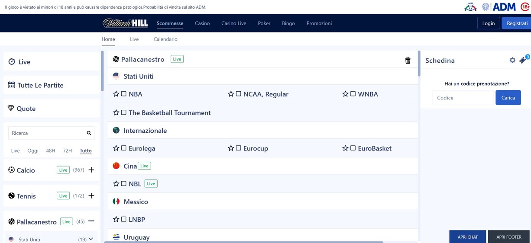Image resolution: width=531 pixels, height=243 pixels.
Task: Filter events by 72H
Action: pos(67,151)
